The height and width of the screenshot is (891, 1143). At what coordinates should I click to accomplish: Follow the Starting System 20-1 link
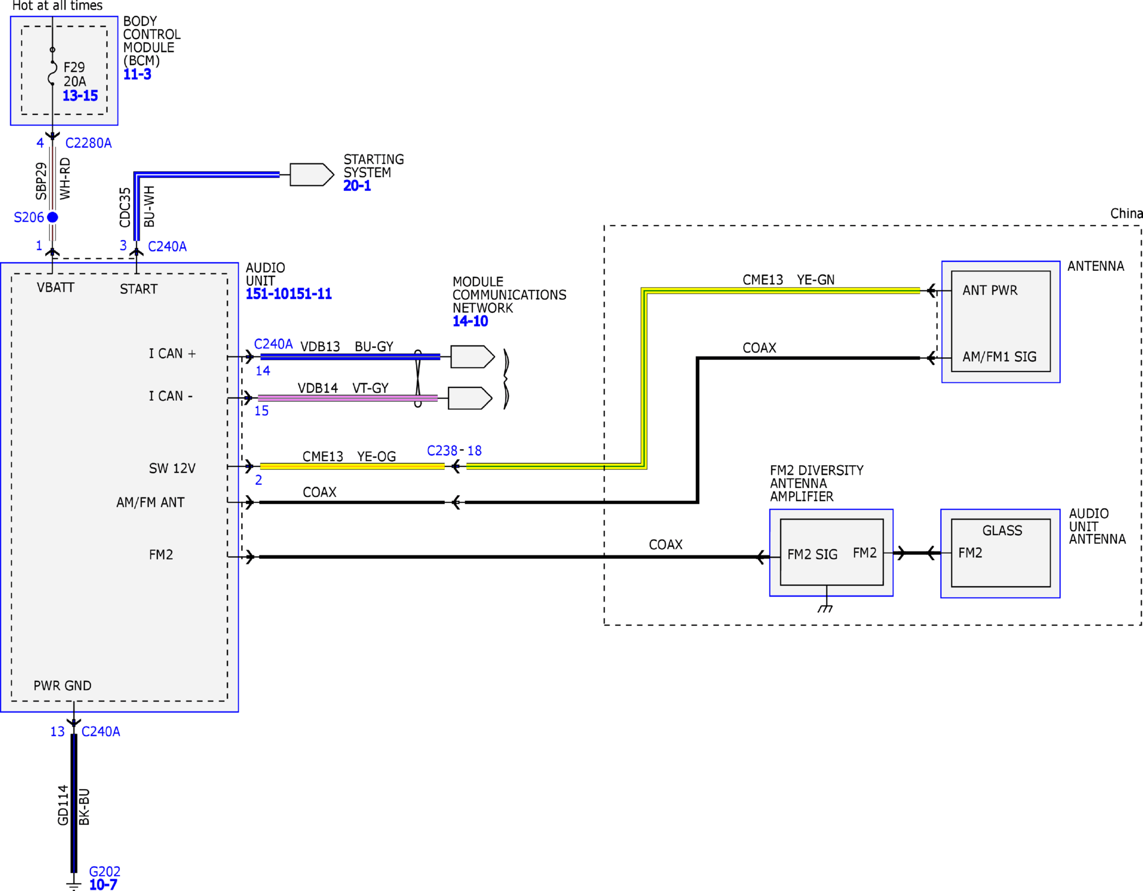357,186
